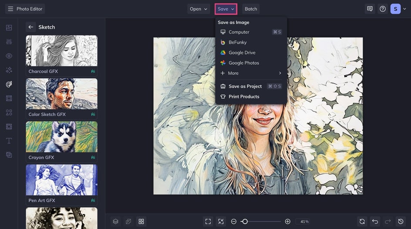The width and height of the screenshot is (411, 229).
Task: Click the flatten layers icon
Action: click(x=128, y=222)
